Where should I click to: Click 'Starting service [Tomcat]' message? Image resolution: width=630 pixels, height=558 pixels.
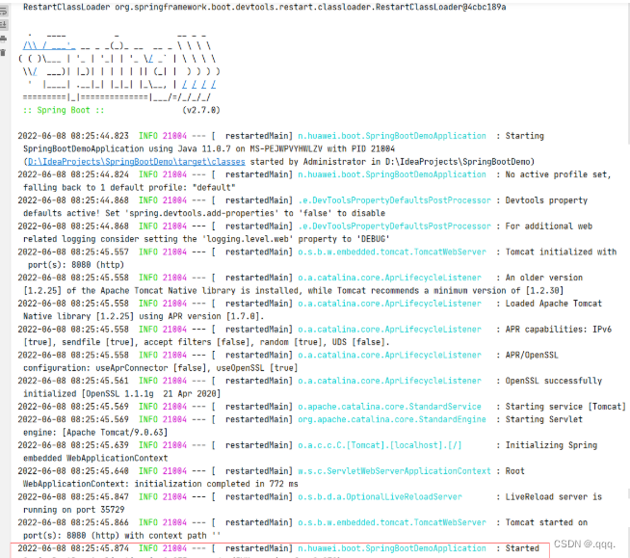(565, 406)
